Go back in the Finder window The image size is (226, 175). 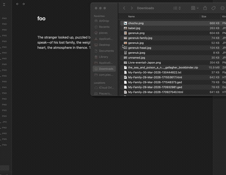point(124,8)
